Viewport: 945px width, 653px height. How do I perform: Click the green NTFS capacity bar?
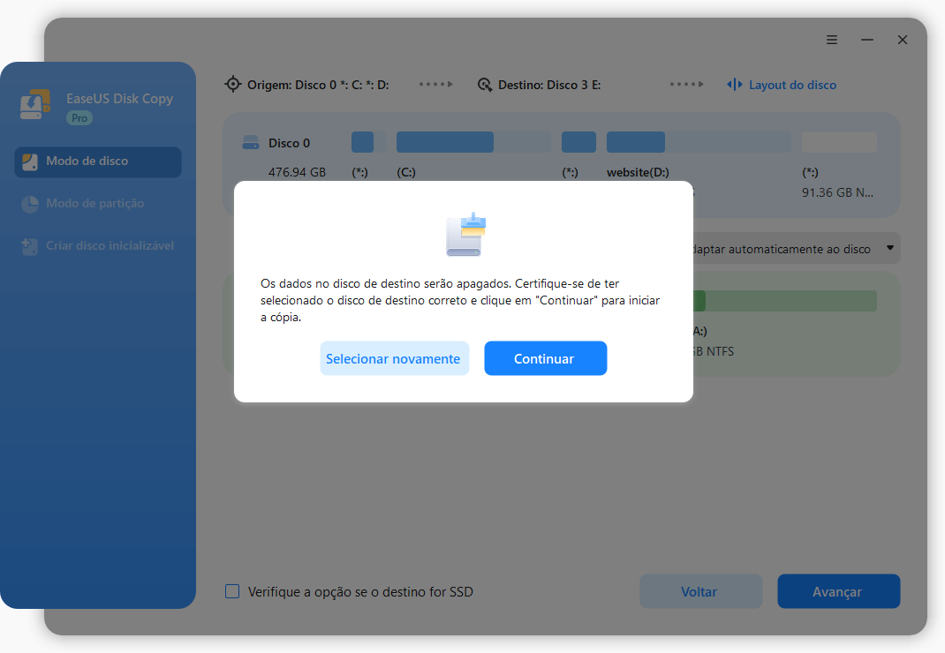click(782, 300)
